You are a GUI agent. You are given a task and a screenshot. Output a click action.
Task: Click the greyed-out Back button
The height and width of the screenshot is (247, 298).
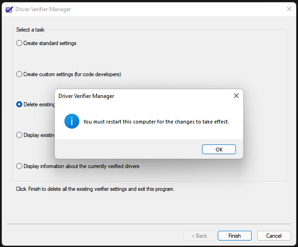point(200,235)
